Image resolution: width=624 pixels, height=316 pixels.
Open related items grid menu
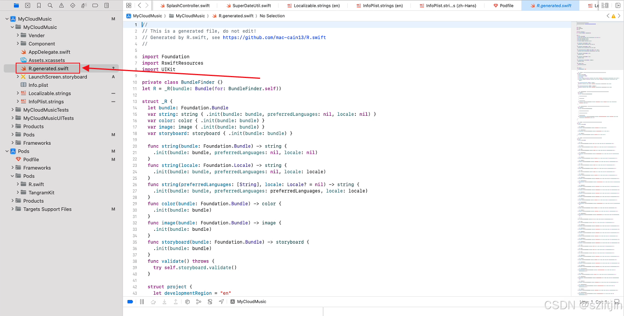[x=129, y=5]
